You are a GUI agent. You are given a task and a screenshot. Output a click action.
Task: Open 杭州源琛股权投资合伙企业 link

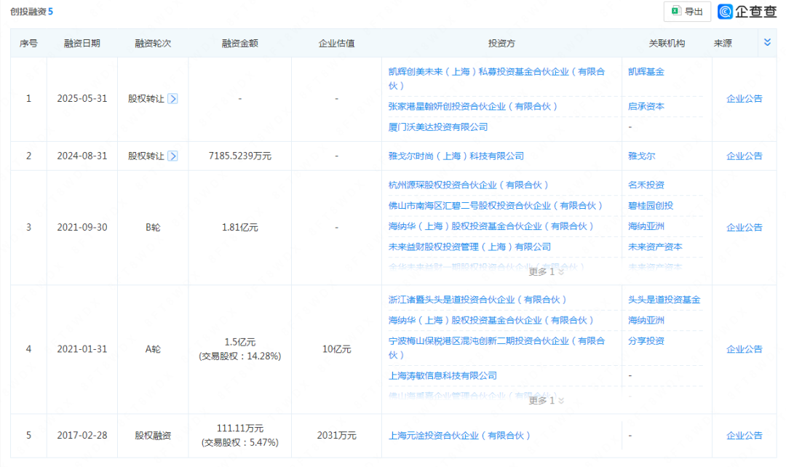pos(468,185)
